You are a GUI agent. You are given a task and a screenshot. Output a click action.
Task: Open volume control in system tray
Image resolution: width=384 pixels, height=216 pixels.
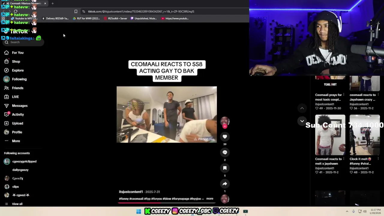(x=365, y=211)
